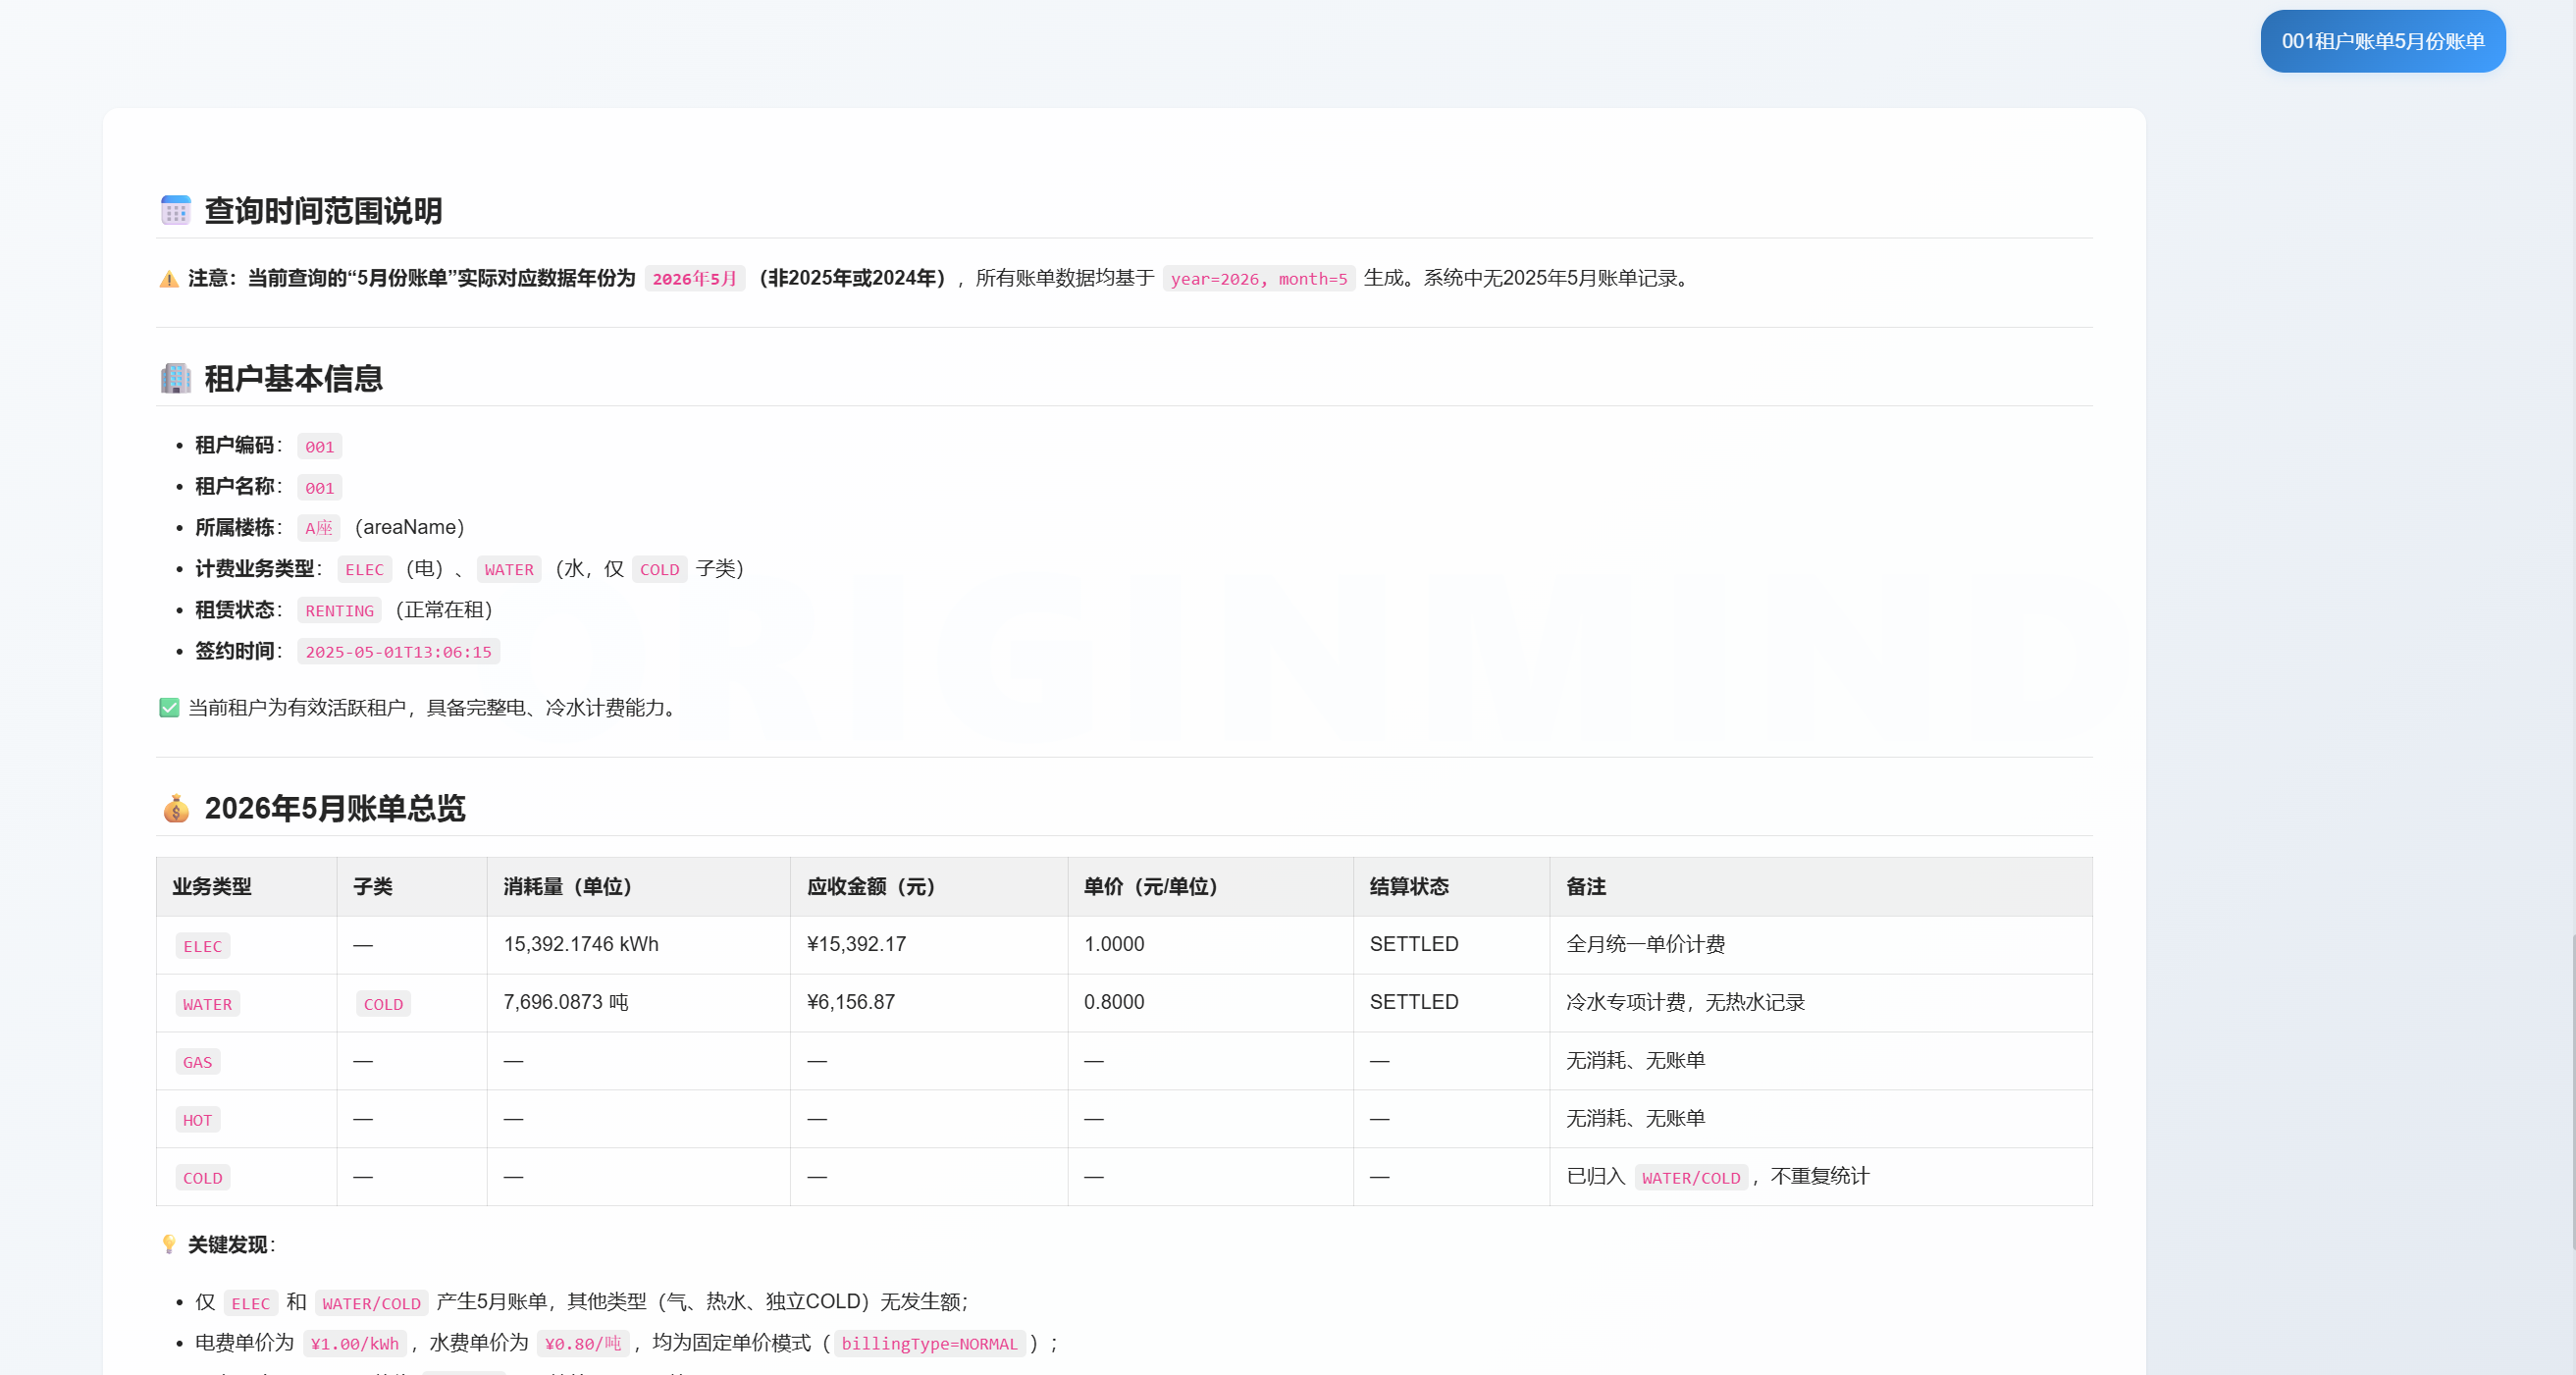This screenshot has width=2576, height=1375.
Task: Click the COLD subtype tag in the WATER row
Action: (x=384, y=1004)
